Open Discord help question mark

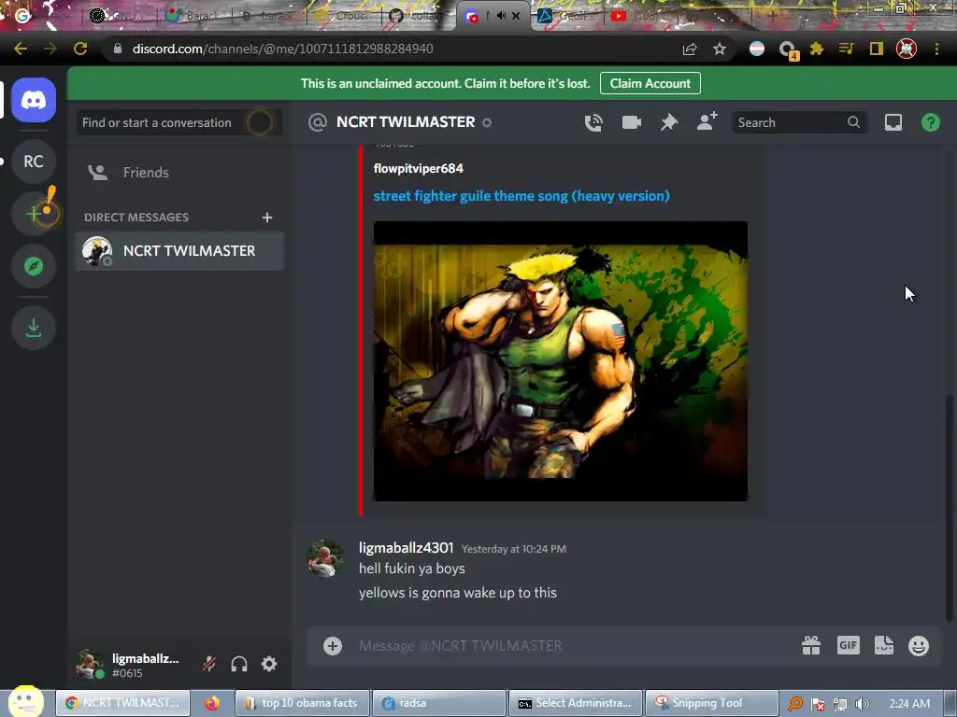tap(931, 122)
